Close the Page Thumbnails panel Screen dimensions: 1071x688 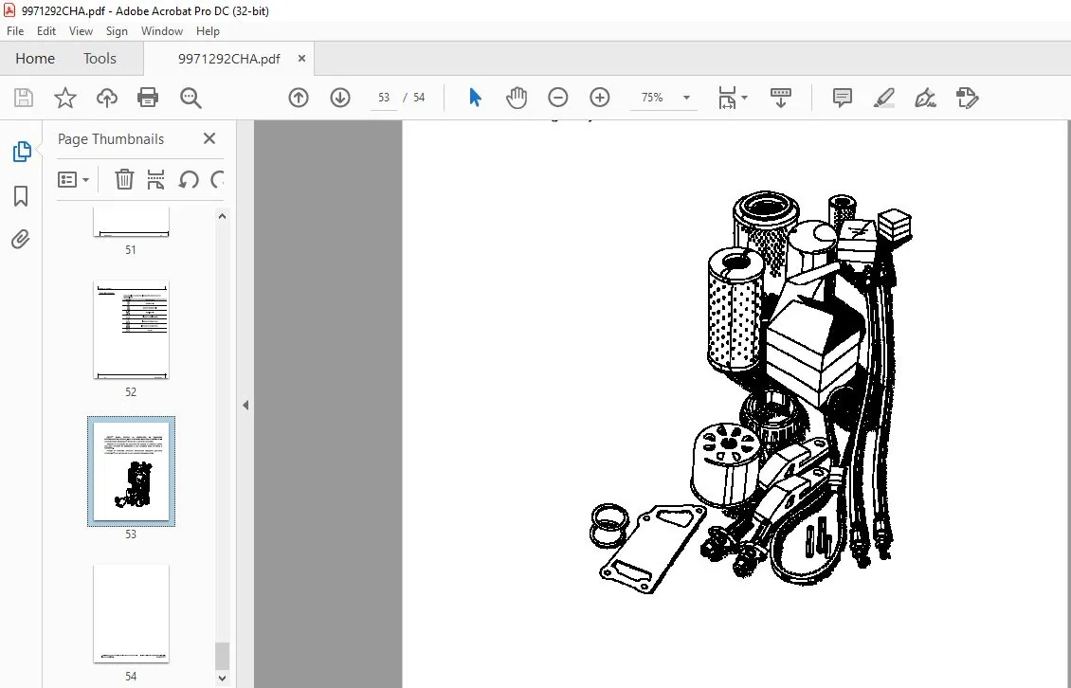tap(209, 138)
